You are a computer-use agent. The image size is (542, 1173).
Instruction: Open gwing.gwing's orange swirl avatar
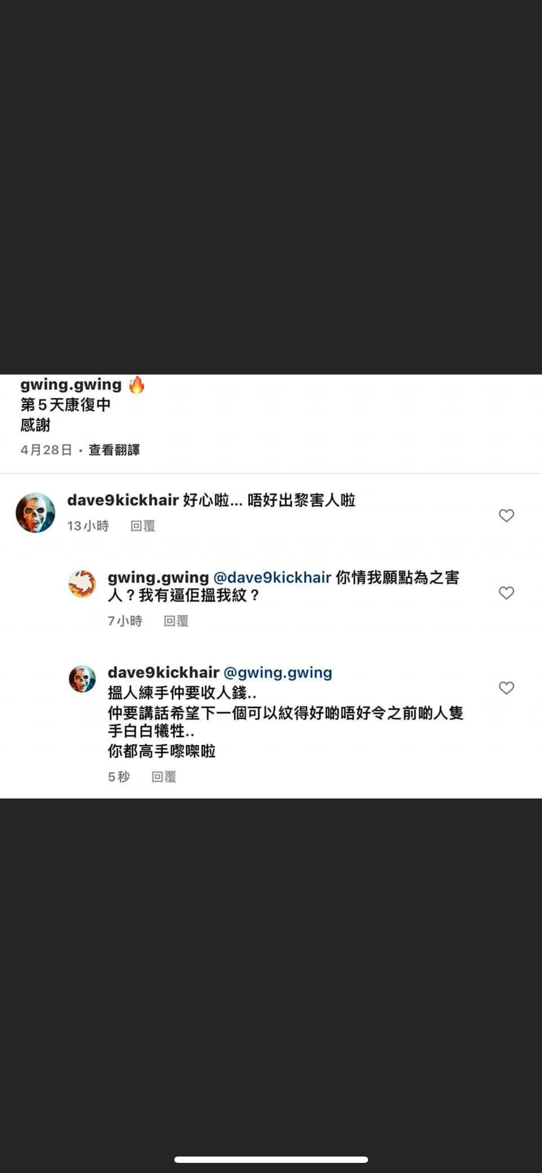(82, 584)
